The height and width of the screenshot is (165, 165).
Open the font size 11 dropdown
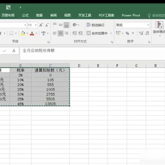click(36, 25)
